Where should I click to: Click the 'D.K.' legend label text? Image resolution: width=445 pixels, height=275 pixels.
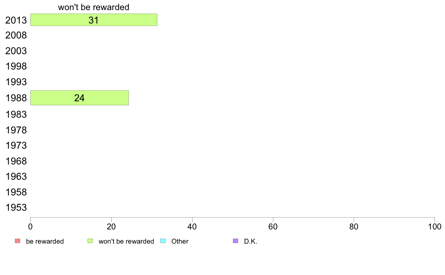coord(251,241)
